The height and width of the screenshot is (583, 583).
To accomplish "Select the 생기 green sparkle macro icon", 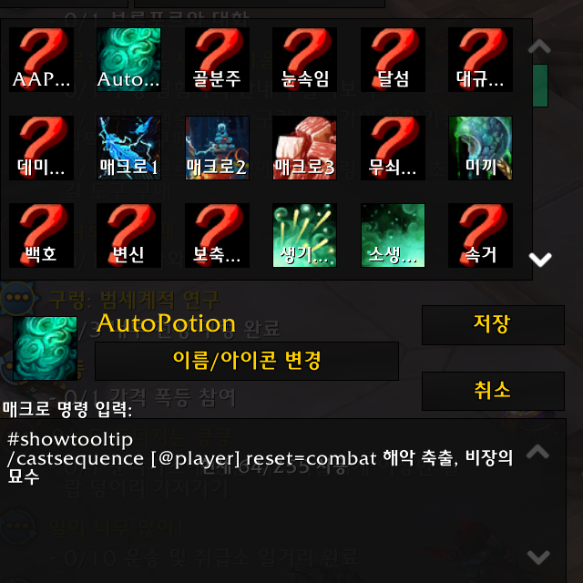I will click(304, 235).
